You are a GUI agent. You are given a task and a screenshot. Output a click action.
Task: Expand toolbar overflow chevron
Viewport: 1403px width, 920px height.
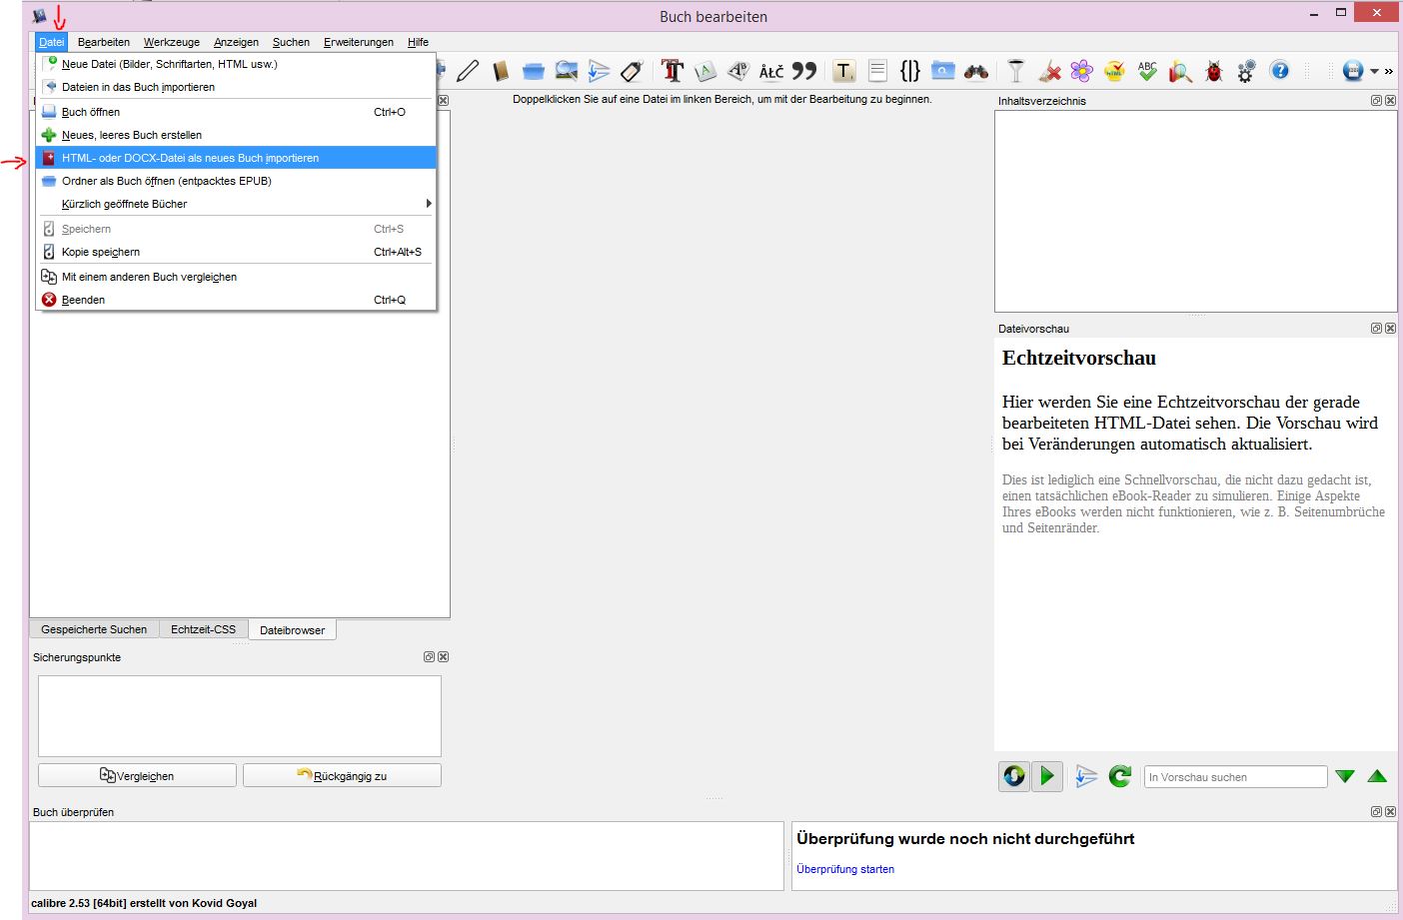pyautogui.click(x=1388, y=71)
